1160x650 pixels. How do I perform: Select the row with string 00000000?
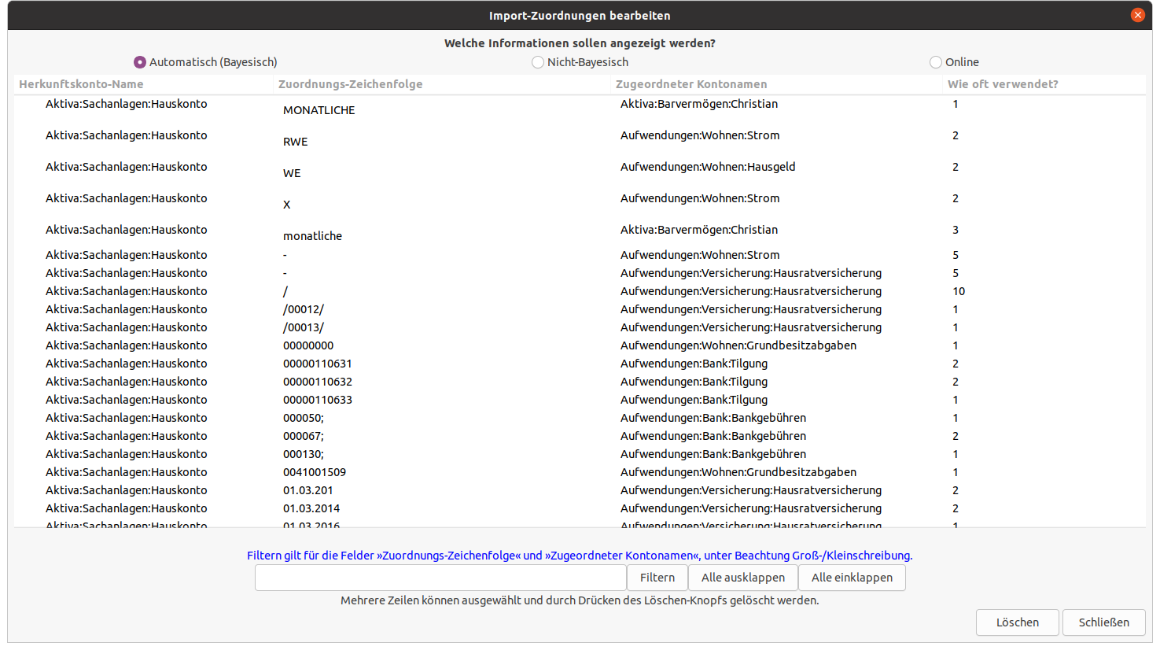(x=308, y=345)
